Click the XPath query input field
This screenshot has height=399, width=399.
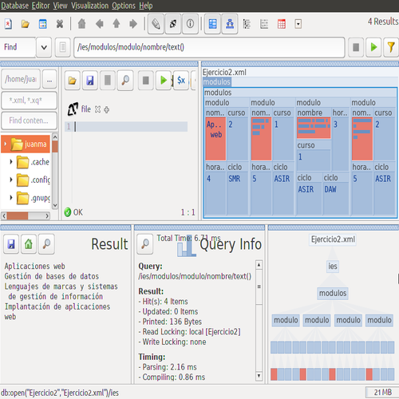pyautogui.click(x=209, y=48)
